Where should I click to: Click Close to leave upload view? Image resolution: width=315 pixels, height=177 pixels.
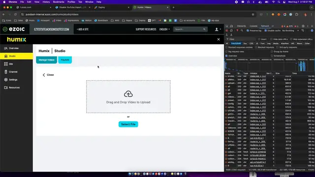click(x=48, y=75)
